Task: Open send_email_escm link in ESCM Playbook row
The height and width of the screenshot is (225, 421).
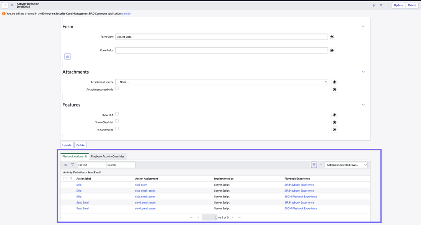Action: 145,208
